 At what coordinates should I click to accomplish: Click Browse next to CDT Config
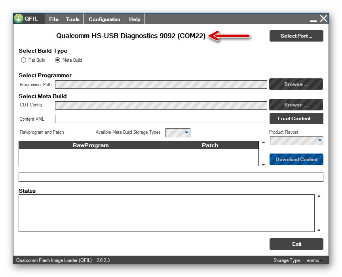click(296, 105)
